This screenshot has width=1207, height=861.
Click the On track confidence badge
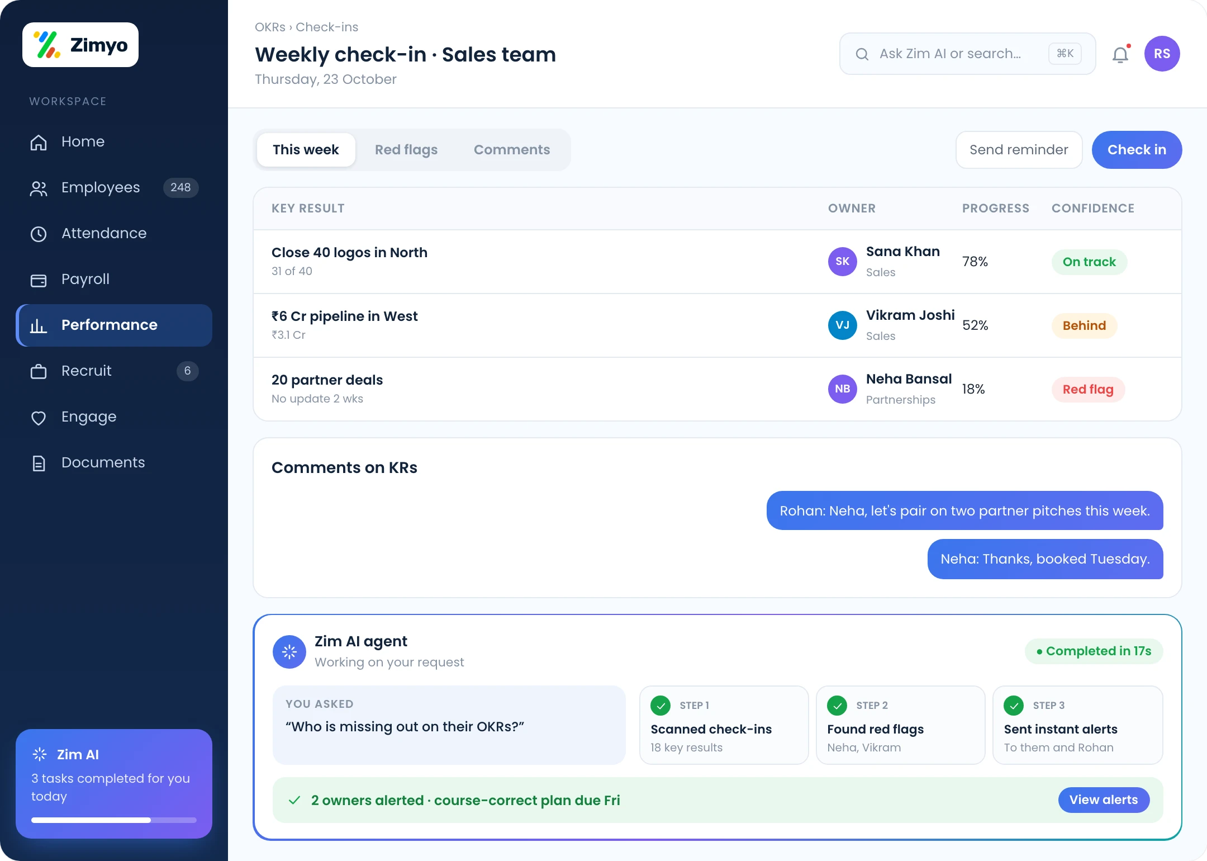(1089, 262)
